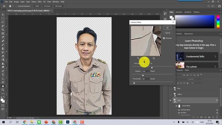Image resolution: width=222 pixels, height=125 pixels.
Task: Open the workspace switcher icon
Action: pos(213,6)
